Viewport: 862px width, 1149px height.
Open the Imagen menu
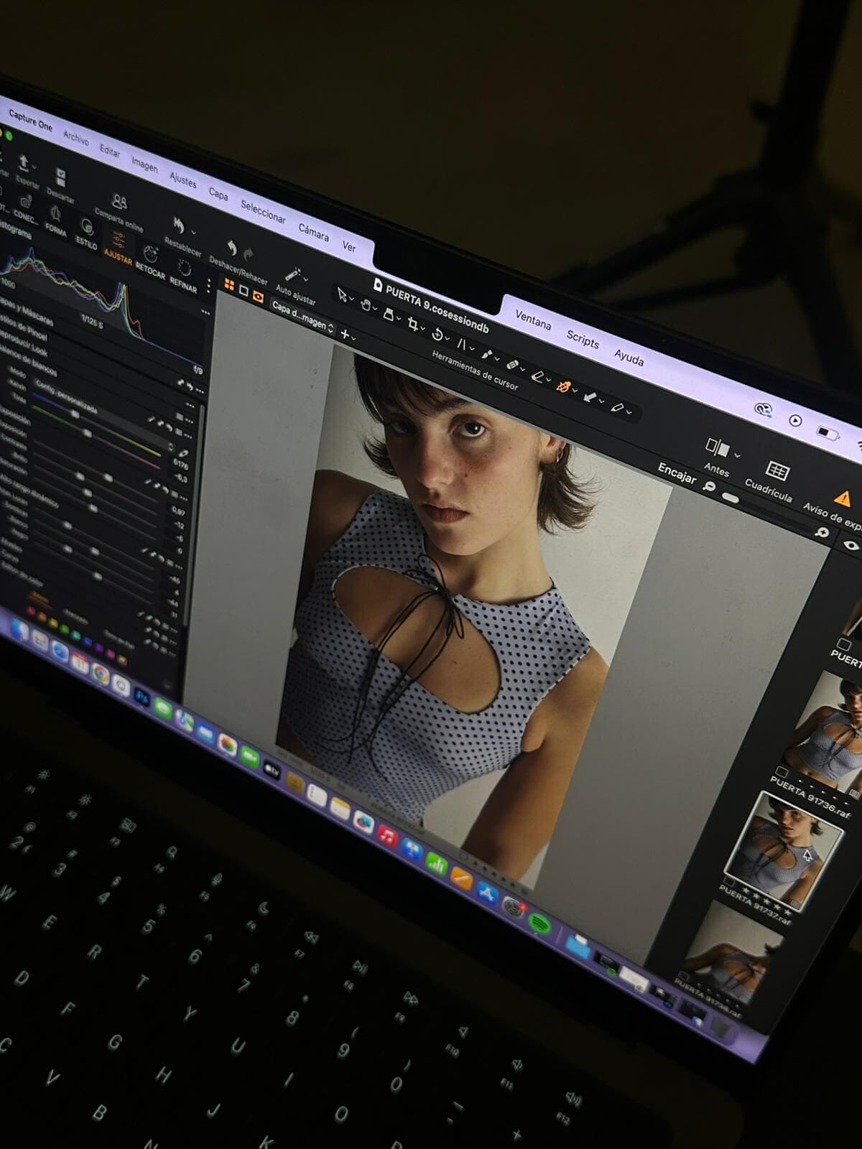point(144,164)
